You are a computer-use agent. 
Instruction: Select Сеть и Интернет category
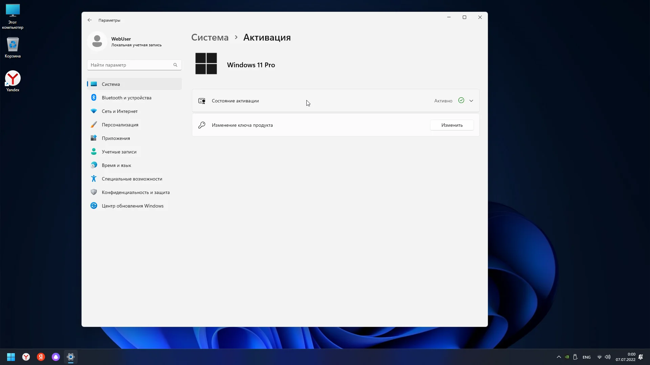point(120,111)
